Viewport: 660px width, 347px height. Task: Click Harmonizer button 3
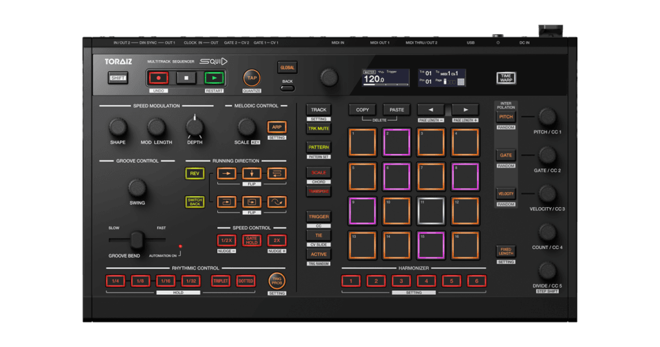coord(401,281)
